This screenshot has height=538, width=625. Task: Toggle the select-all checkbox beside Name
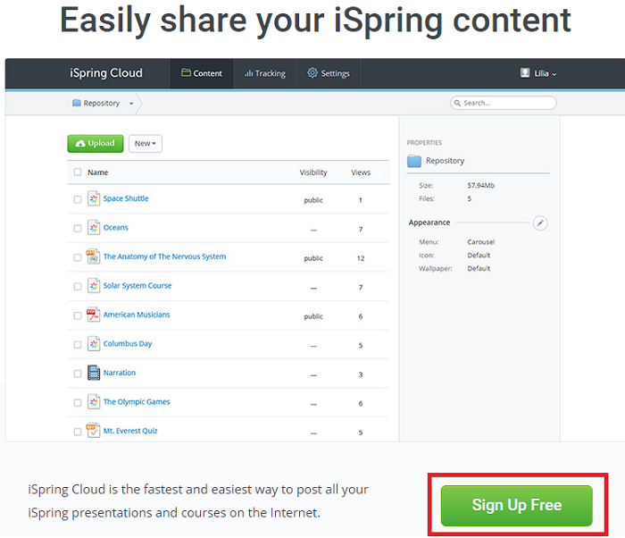[x=78, y=172]
